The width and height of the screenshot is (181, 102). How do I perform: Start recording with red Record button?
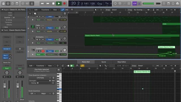pos(64,3)
